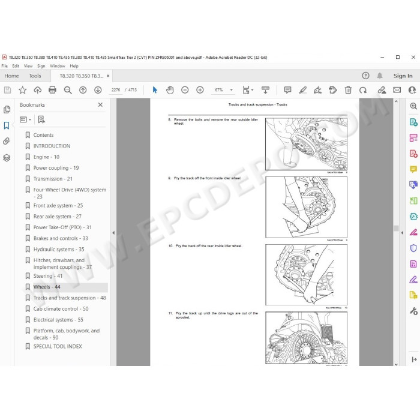This screenshot has width=420, height=420.
Task: Open the View menu
Action: pyautogui.click(x=28, y=66)
